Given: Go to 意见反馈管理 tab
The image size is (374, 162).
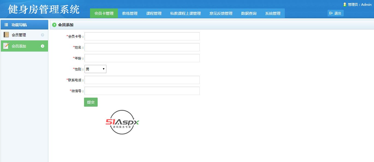Looking at the screenshot, I should point(221,13).
